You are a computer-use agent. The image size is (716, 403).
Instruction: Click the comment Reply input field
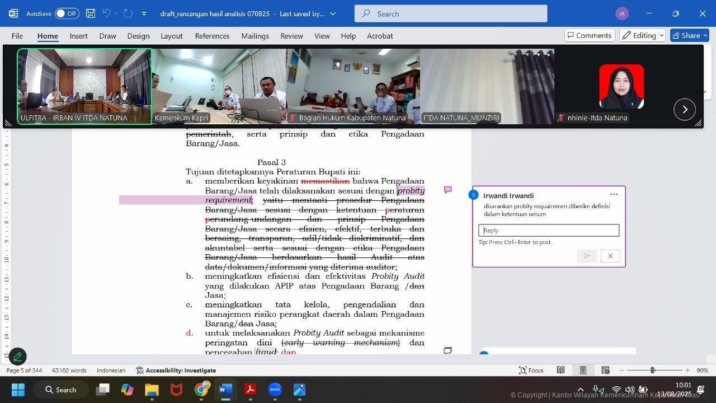pos(548,230)
